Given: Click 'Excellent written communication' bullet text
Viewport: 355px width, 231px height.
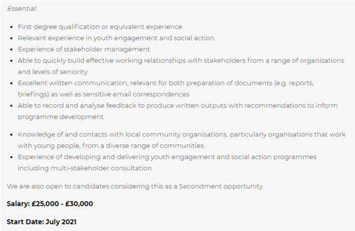Looking at the screenshot, I should click(x=73, y=83).
